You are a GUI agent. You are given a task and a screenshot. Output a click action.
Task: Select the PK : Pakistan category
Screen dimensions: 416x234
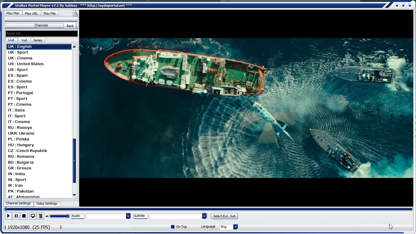tap(39, 191)
